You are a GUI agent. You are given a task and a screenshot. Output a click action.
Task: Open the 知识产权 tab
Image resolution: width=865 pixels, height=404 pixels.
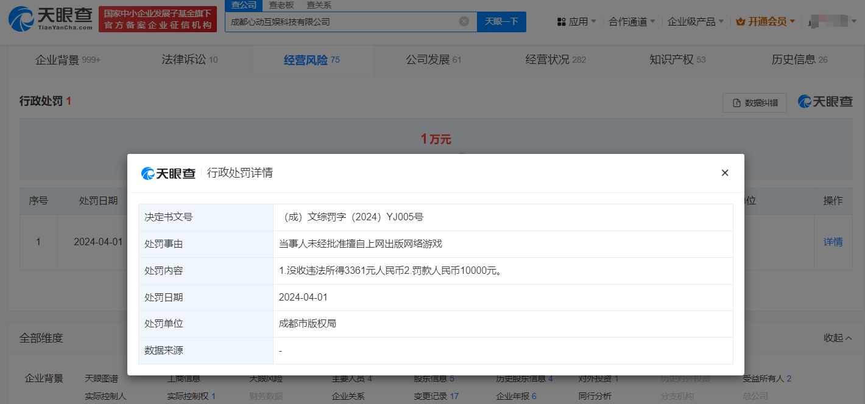677,60
